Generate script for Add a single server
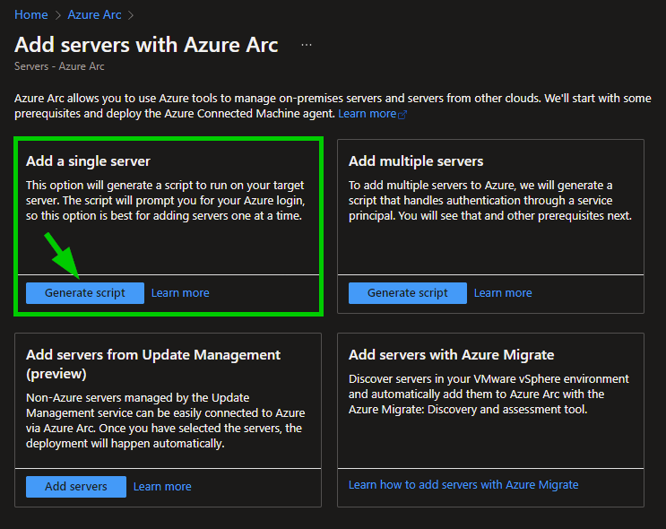 tap(85, 293)
